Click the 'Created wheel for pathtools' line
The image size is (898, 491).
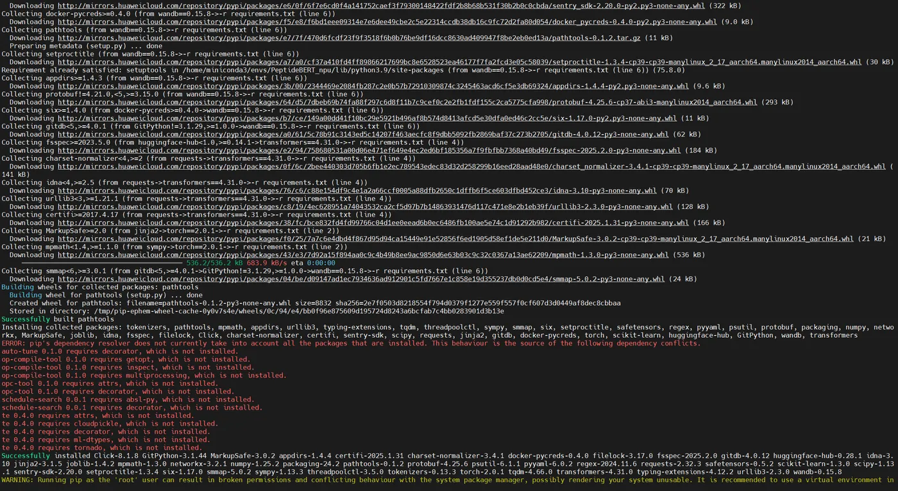pyautogui.click(x=315, y=303)
